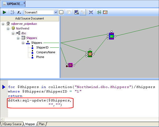Select the purple Shippers table item
Viewport: 159px width, 127px height.
coord(32,38)
